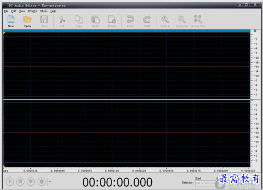
Task: Open the View menu
Action: point(22,11)
